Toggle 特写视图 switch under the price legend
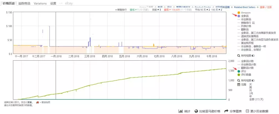Viewport: 279px width, 114px height. tap(253, 55)
